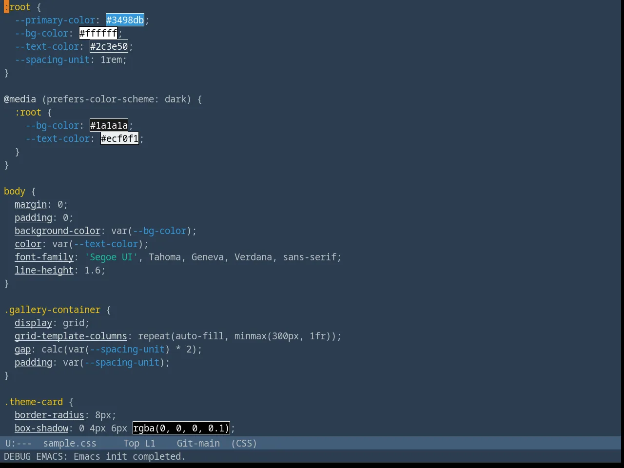Viewport: 624px width, 468px height.
Task: Click the calc function in gap value
Action: tap(52, 349)
